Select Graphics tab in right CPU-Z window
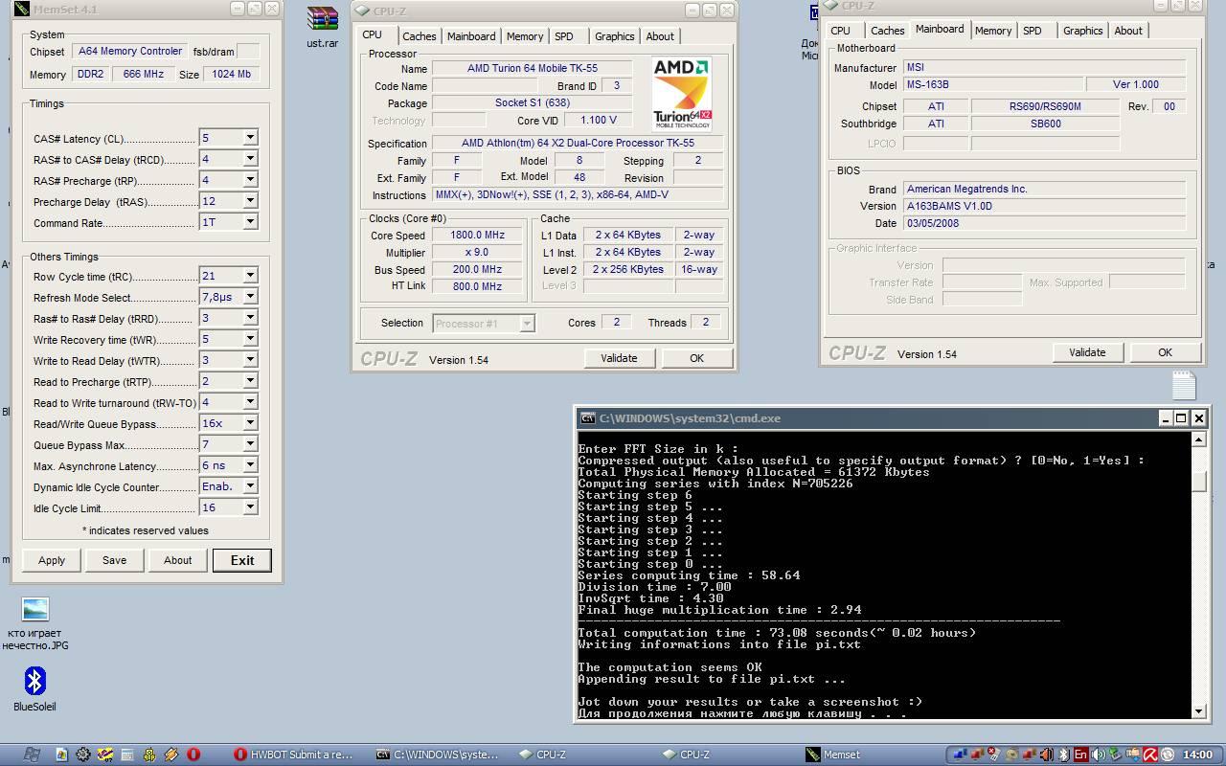This screenshot has width=1226, height=766. pyautogui.click(x=1082, y=31)
